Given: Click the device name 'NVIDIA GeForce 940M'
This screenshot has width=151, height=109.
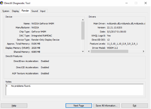Looking at the screenshot, I should [x=43, y=24].
